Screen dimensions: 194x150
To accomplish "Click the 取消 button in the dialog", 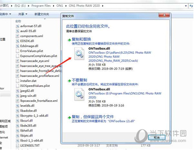I will 156,137.
